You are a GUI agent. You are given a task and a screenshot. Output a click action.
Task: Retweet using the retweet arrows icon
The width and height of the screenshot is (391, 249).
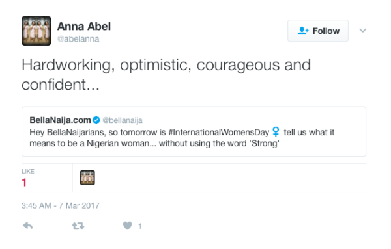pos(78,226)
